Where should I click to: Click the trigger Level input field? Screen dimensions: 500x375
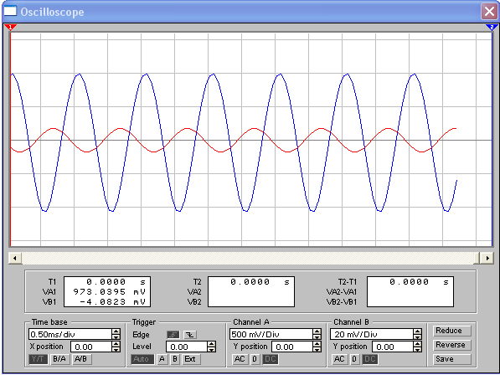tap(187, 347)
